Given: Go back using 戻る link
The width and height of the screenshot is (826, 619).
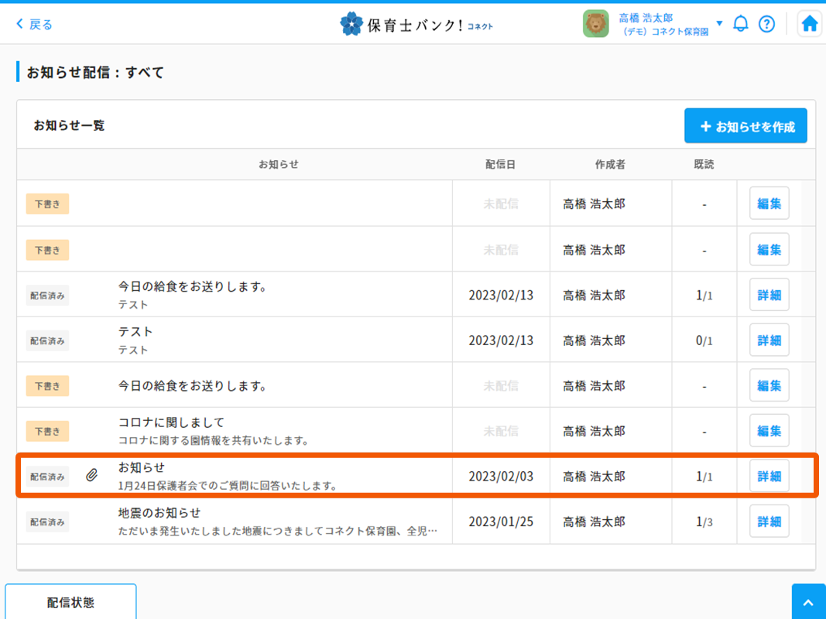Looking at the screenshot, I should (35, 24).
